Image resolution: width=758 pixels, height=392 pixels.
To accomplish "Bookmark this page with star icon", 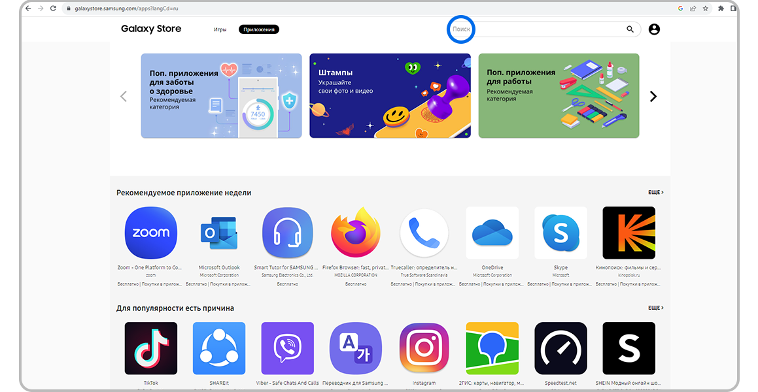I will click(705, 8).
